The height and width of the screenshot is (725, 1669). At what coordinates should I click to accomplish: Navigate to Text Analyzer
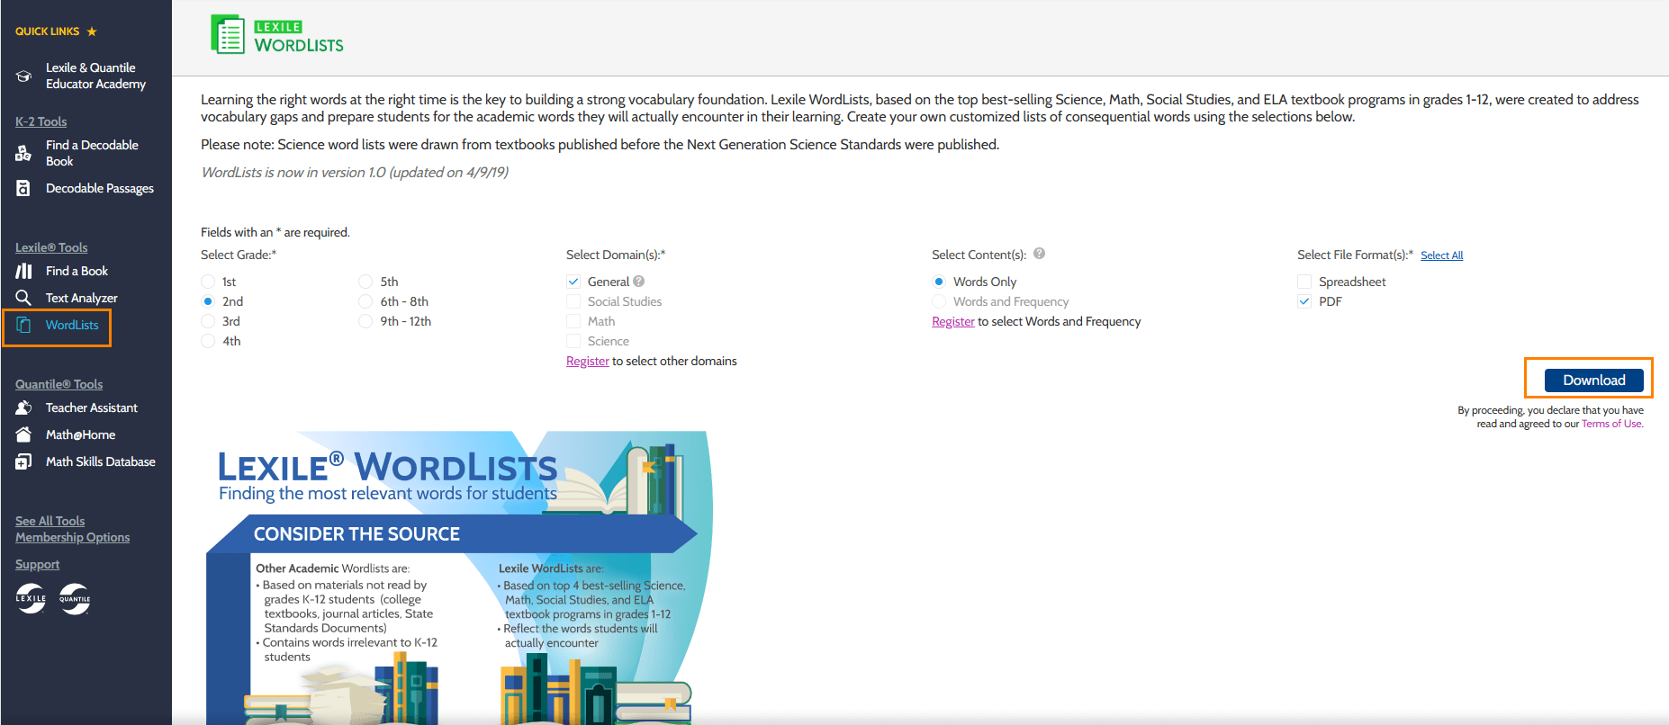(82, 298)
